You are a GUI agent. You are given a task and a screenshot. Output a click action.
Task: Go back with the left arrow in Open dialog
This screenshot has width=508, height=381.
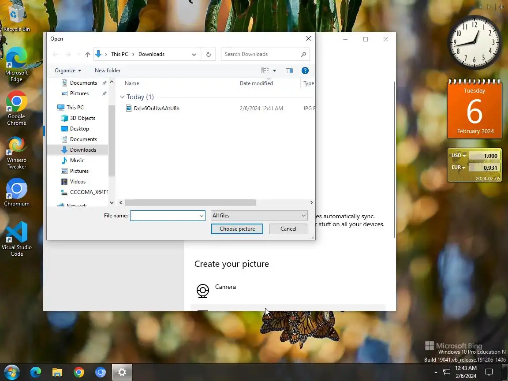pyautogui.click(x=55, y=54)
